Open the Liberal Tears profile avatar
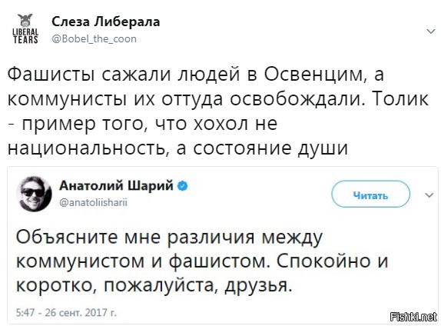The width and height of the screenshot is (441, 326). (25, 28)
